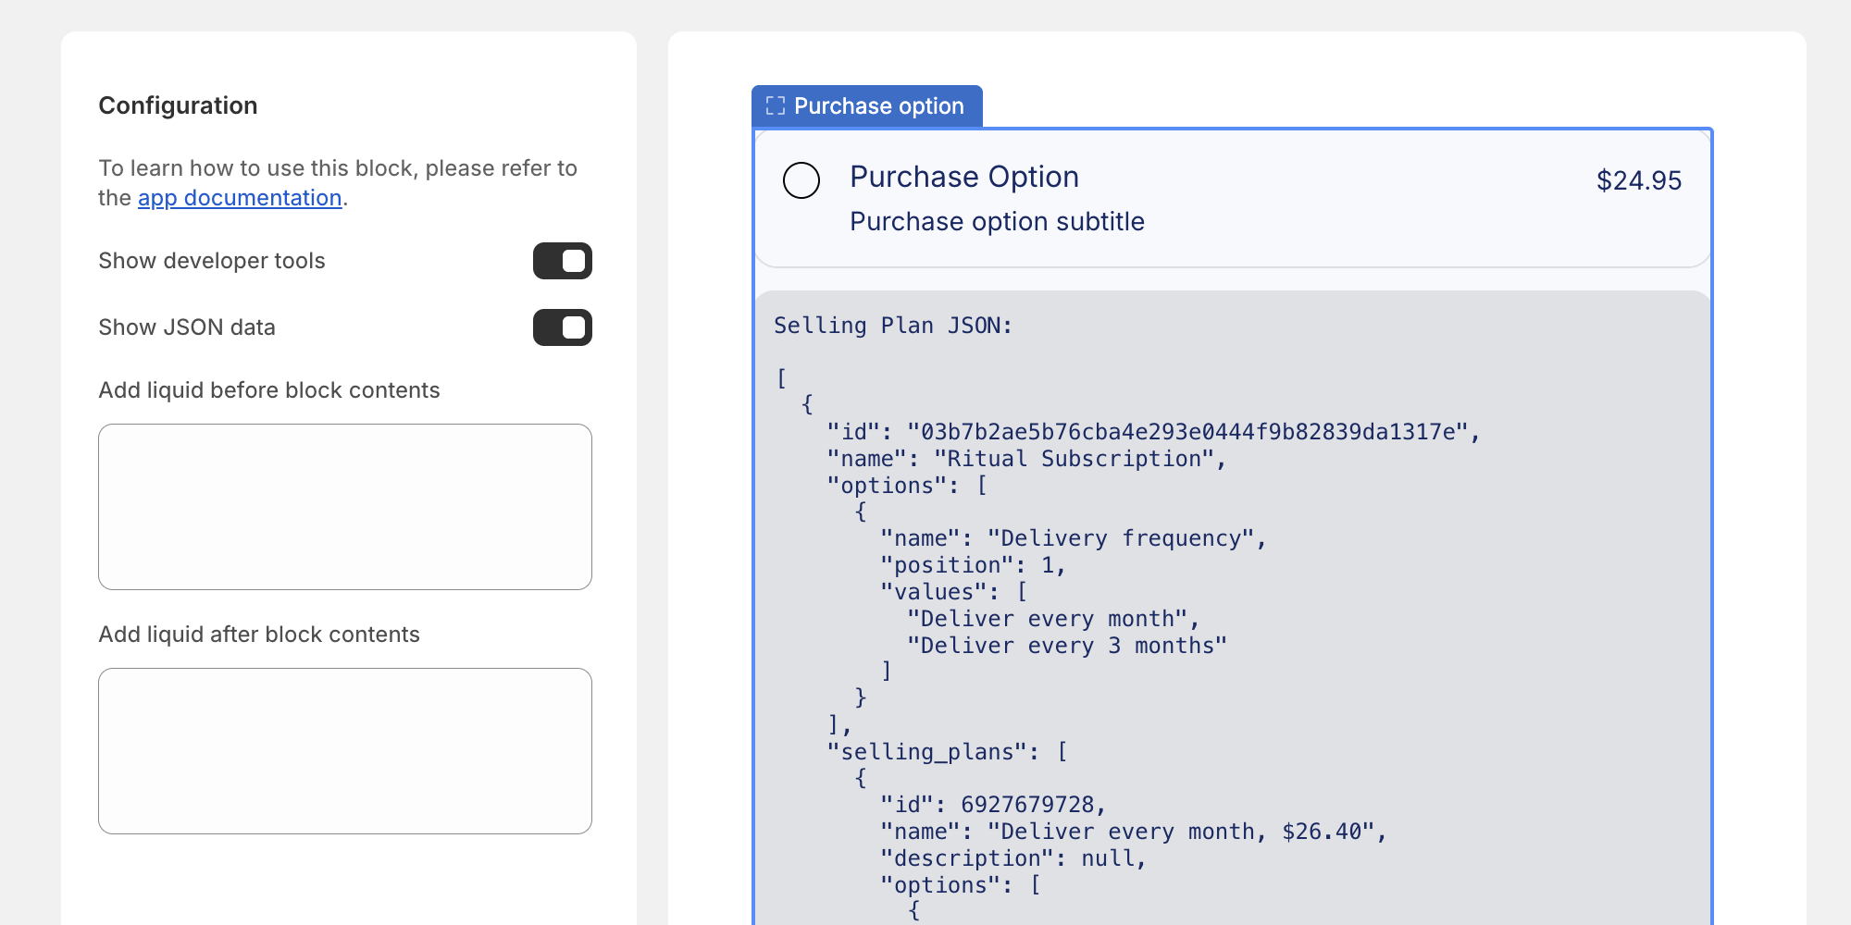The height and width of the screenshot is (925, 1851).
Task: Click the "description": null line
Action: [1013, 858]
